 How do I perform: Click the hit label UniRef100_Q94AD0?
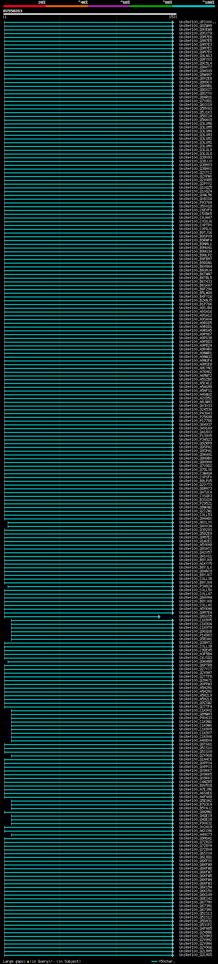196,519
